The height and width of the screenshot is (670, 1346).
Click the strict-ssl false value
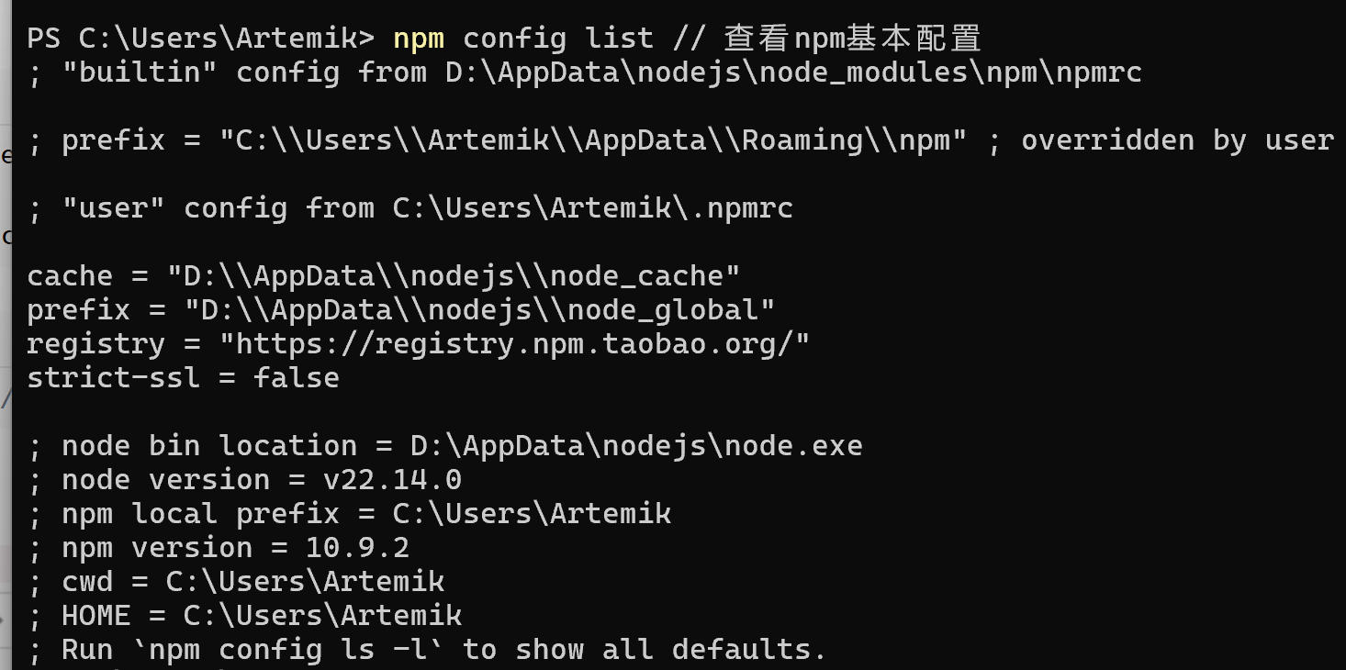[x=297, y=378]
